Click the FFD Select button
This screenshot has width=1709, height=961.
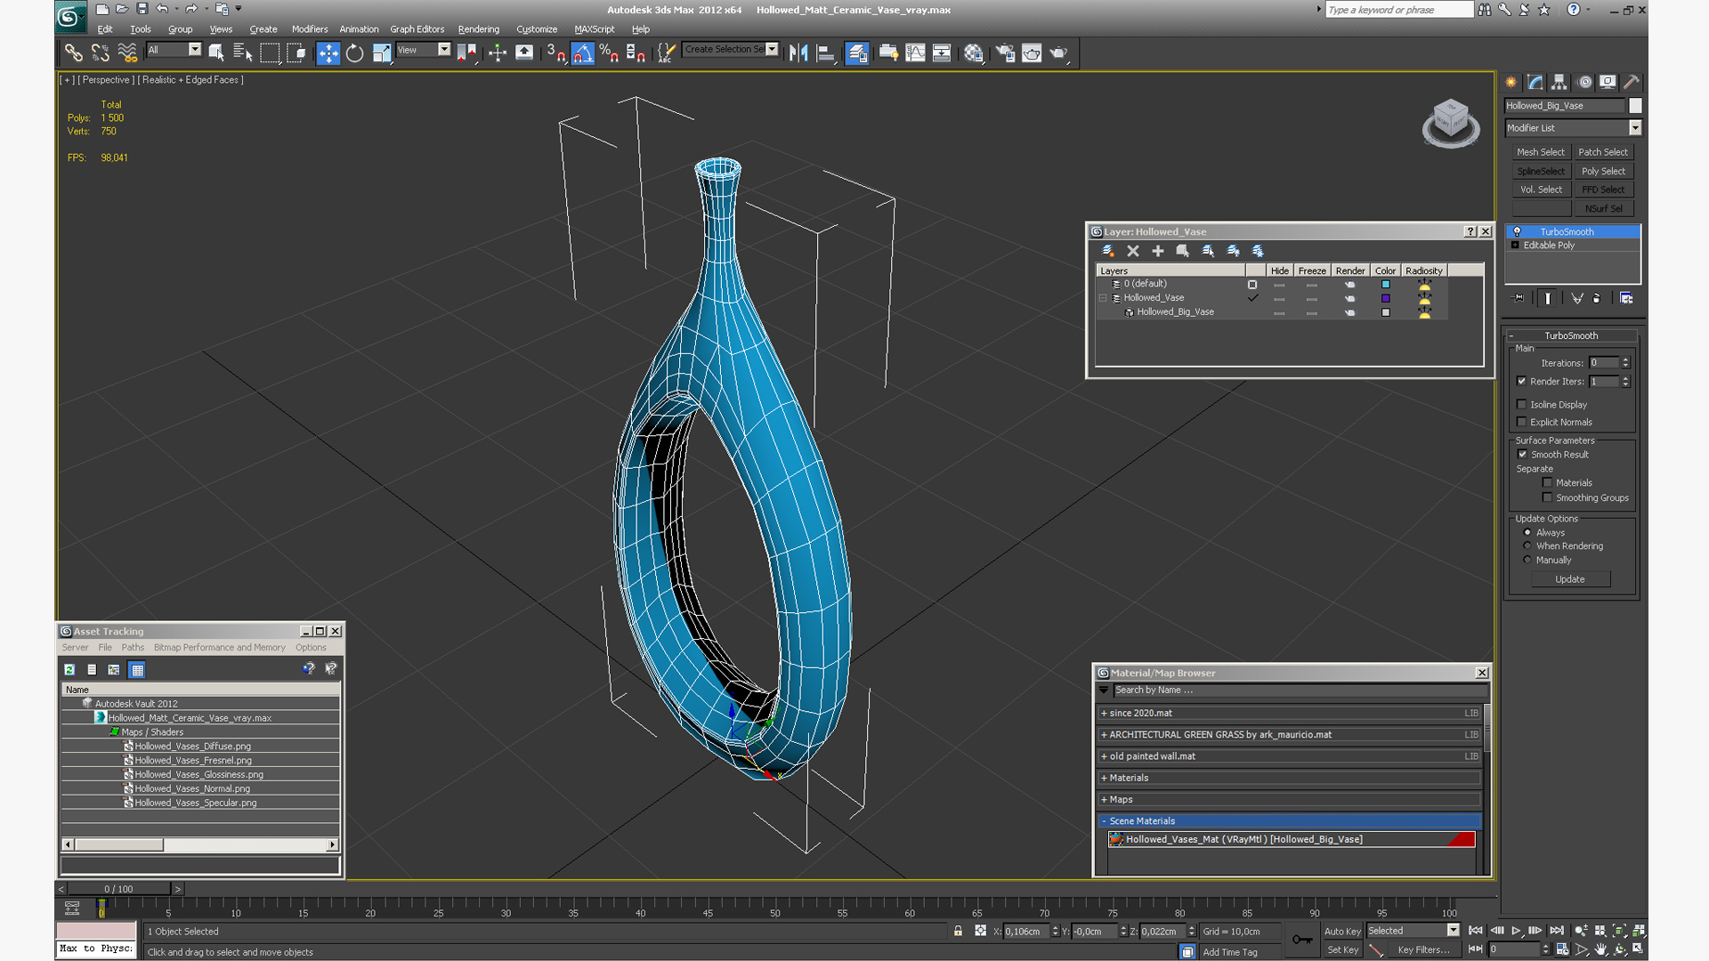(1603, 190)
